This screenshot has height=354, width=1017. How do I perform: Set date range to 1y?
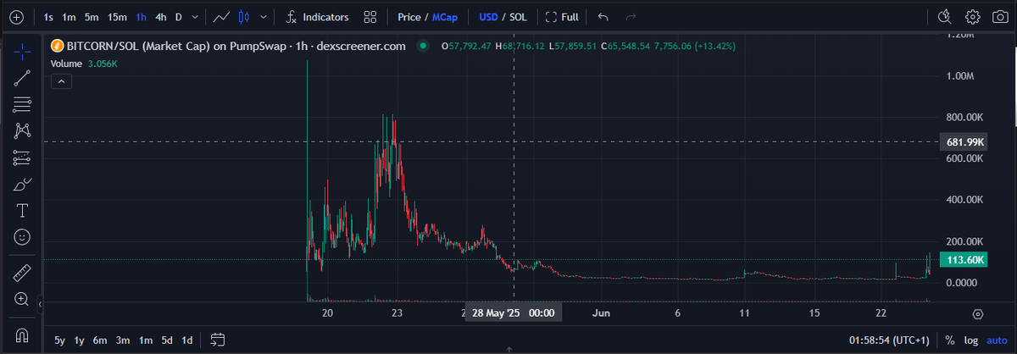(80, 340)
